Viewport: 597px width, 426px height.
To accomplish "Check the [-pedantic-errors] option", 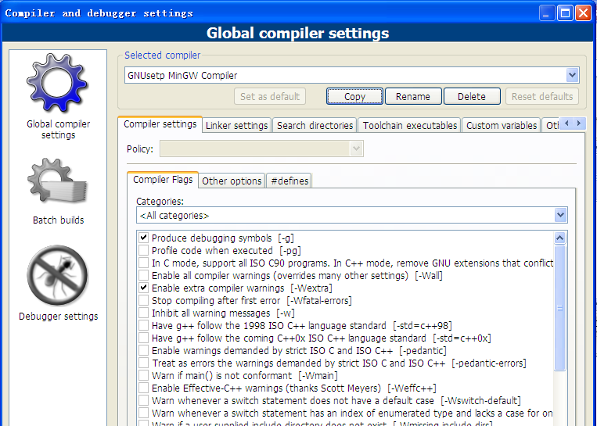I will click(x=143, y=363).
